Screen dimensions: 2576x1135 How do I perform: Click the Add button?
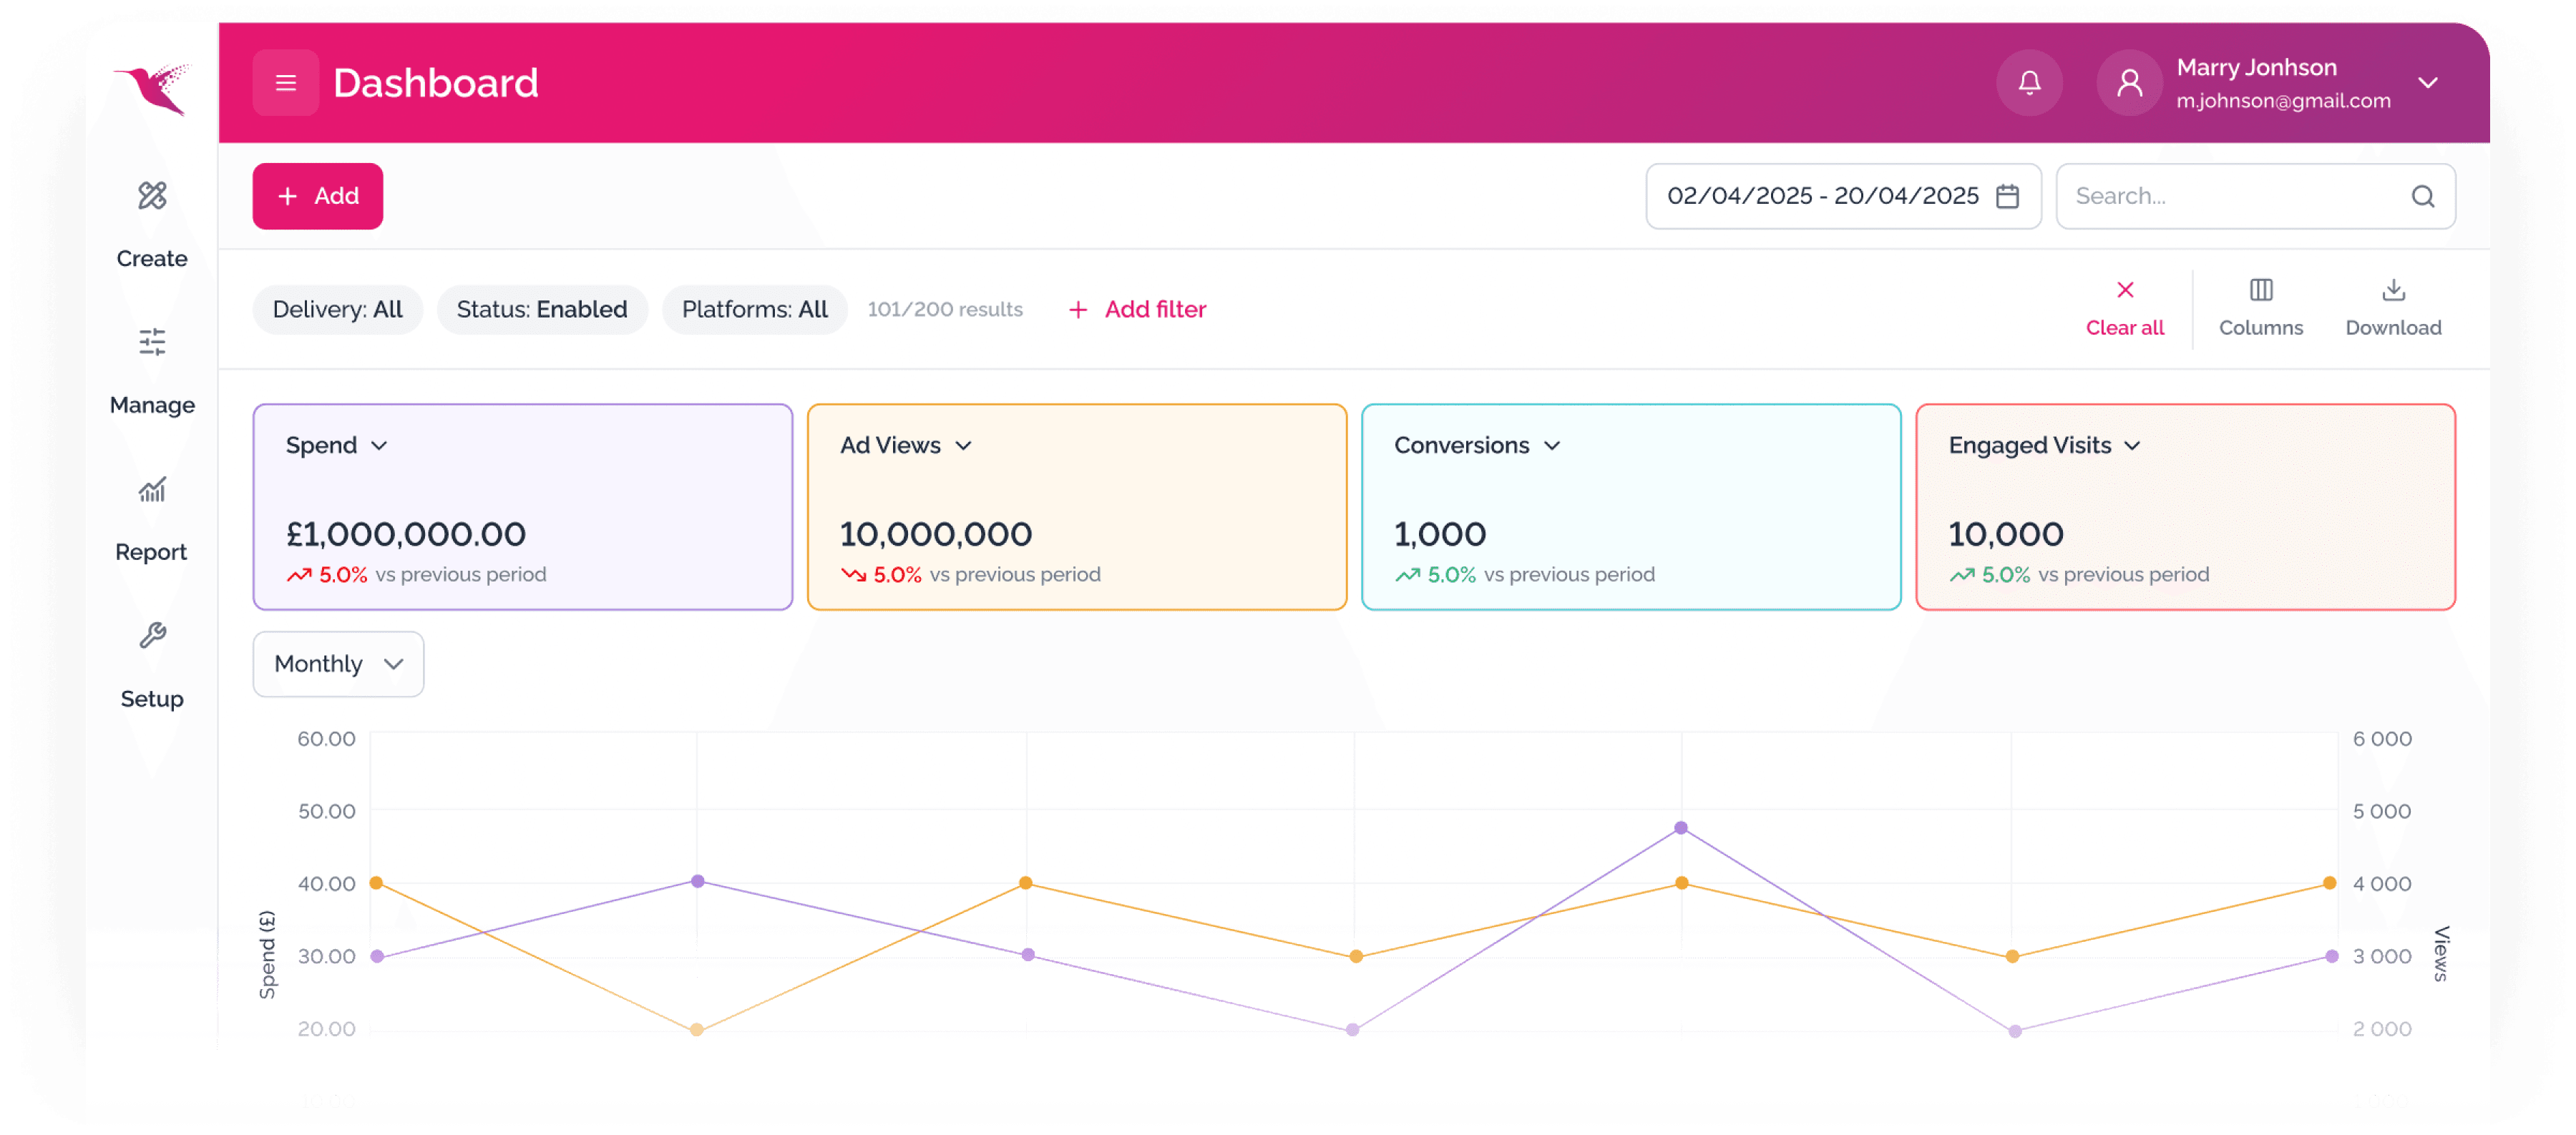317,196
